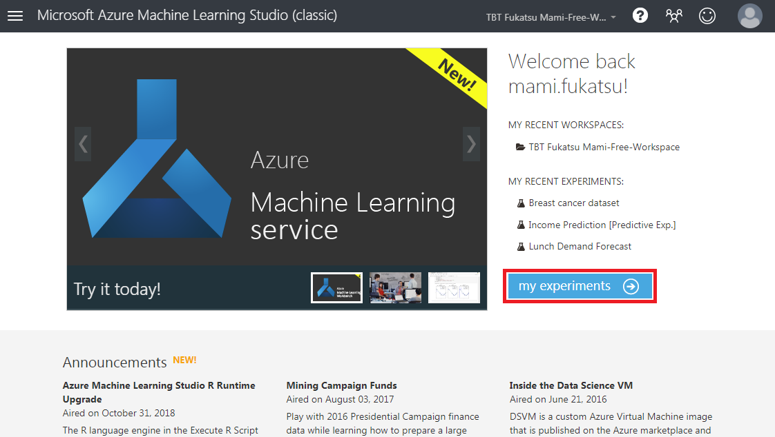Open Mining Campaign Funds announcement
The image size is (775, 437).
(x=341, y=385)
